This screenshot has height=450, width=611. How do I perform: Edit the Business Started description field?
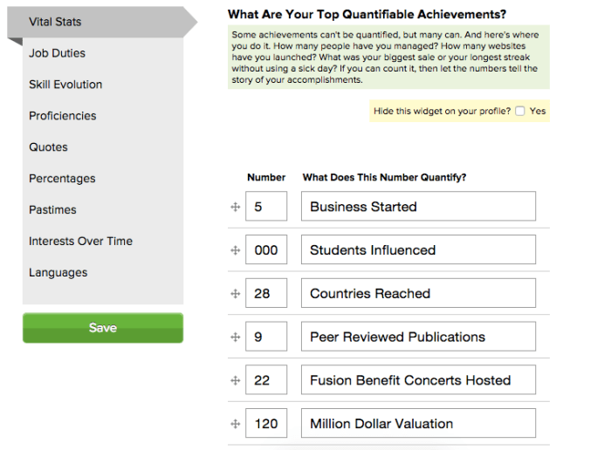click(x=418, y=207)
